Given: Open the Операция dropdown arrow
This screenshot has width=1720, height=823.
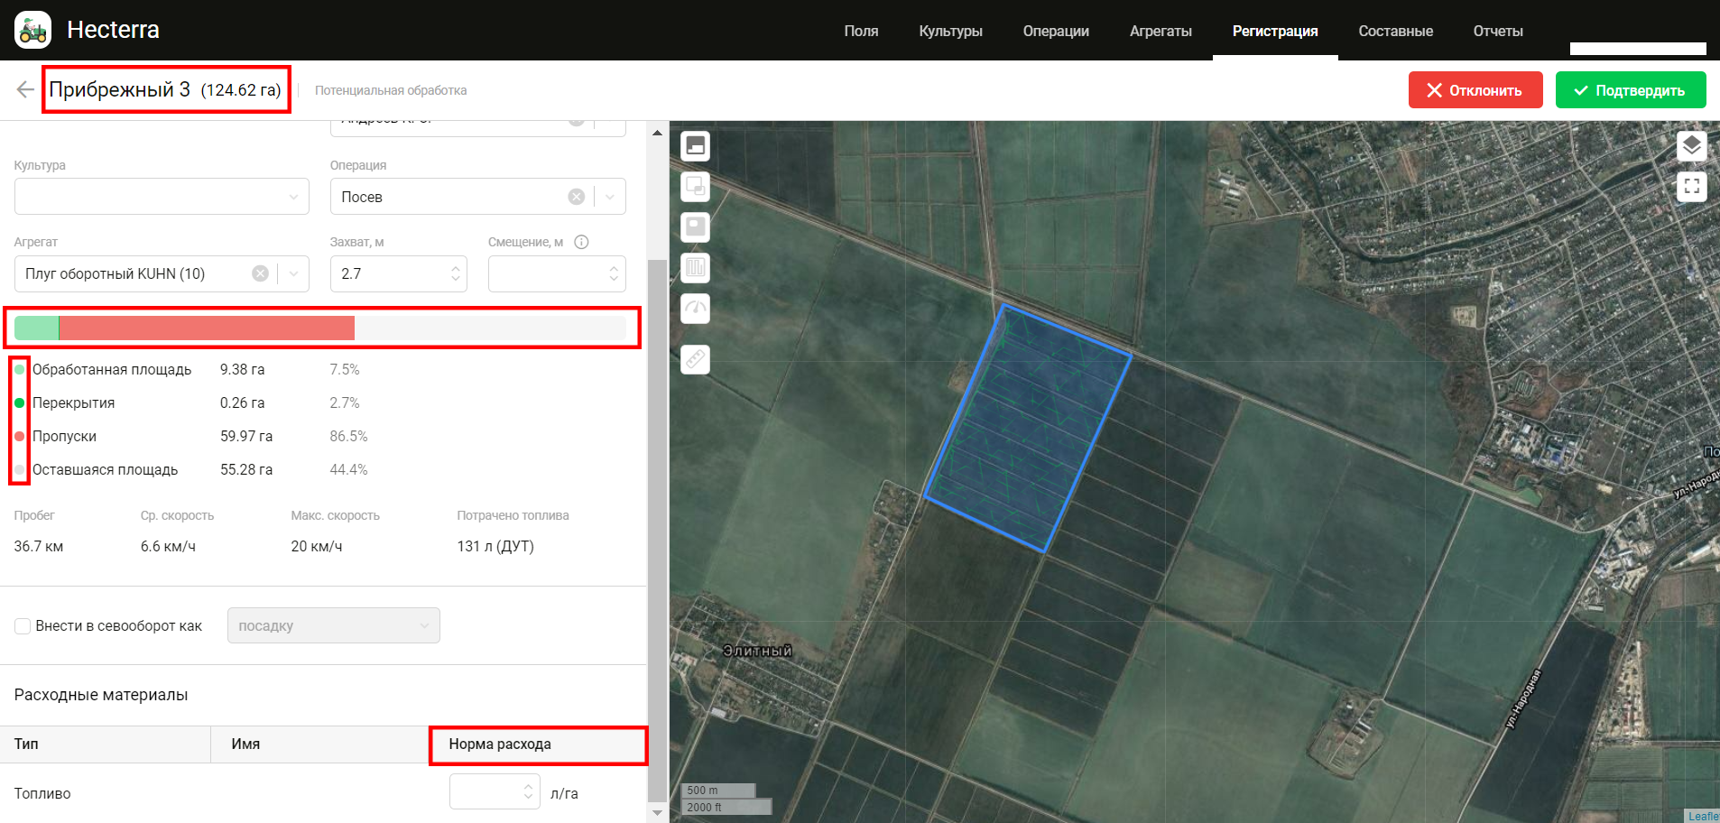Looking at the screenshot, I should [610, 197].
